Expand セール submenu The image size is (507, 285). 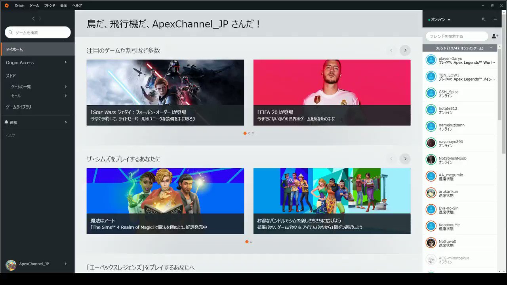(66, 95)
